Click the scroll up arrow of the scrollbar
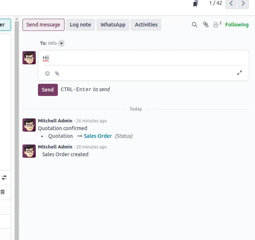The height and width of the screenshot is (240, 255). [17, 19]
